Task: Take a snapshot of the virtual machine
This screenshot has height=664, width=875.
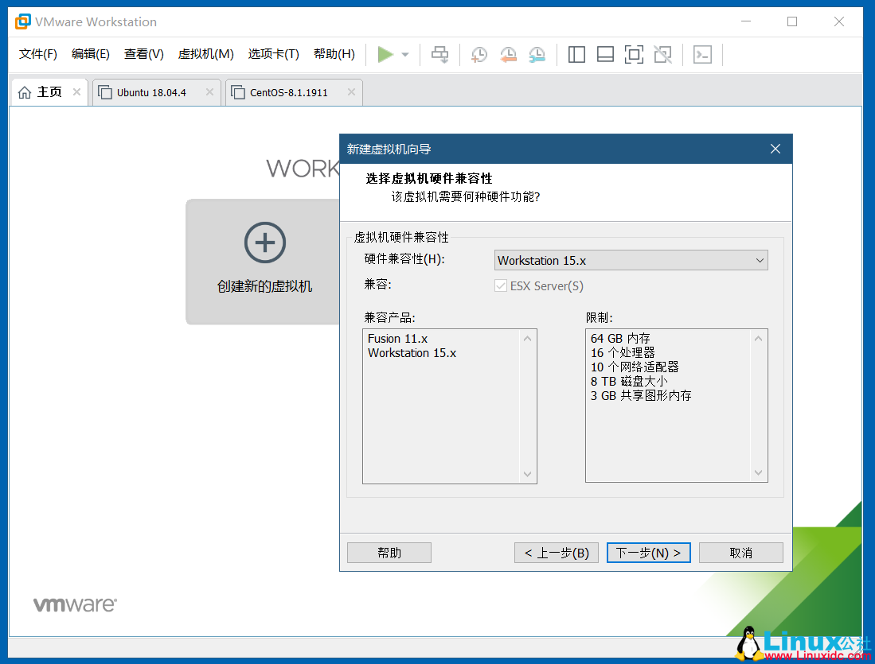Action: click(479, 54)
